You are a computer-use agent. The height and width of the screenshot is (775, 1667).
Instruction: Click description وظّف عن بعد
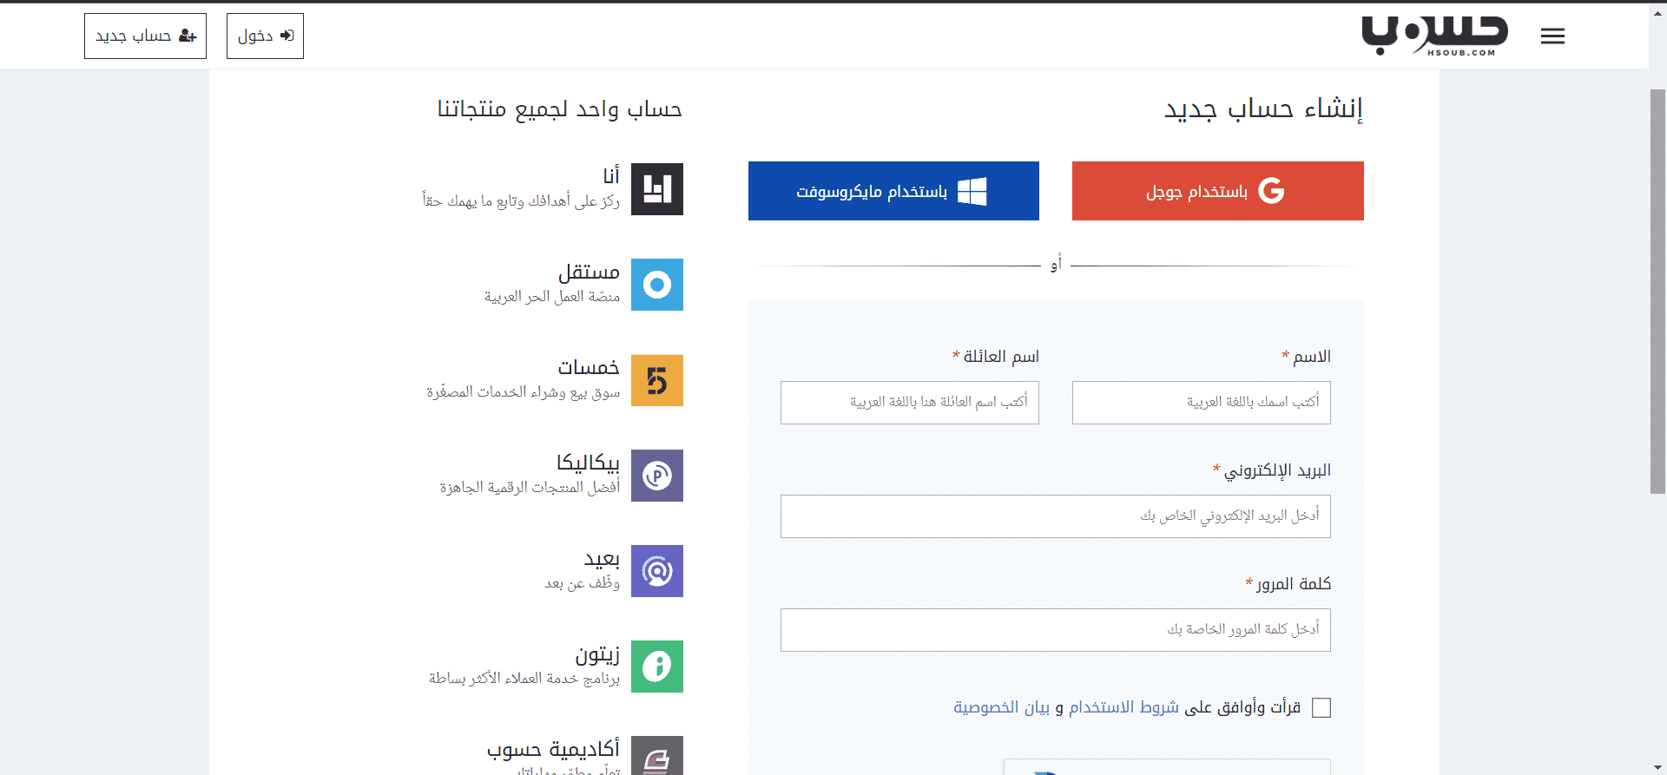click(x=582, y=583)
